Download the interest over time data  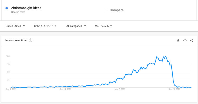coord(178,40)
